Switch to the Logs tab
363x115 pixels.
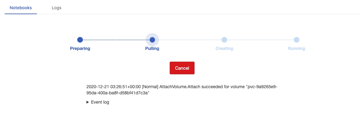tap(56, 8)
